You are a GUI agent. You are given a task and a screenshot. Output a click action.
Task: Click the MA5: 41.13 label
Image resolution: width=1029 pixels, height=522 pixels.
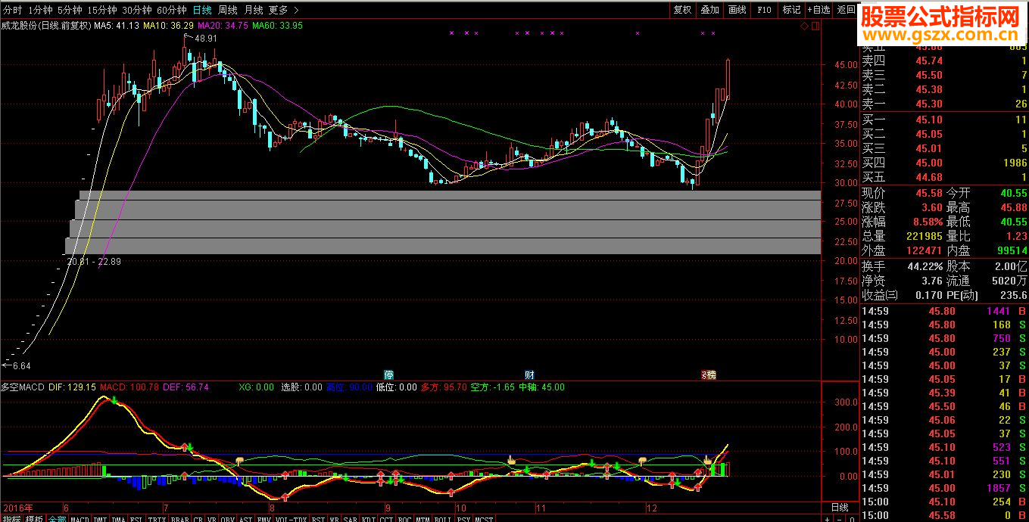117,25
